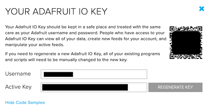Click the "YOUR ADAFRUIT IO KEY" heading

pos(56,12)
